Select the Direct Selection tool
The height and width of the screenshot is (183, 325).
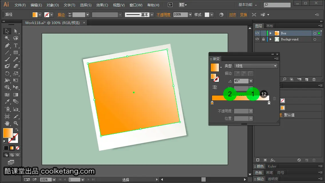coord(16,31)
